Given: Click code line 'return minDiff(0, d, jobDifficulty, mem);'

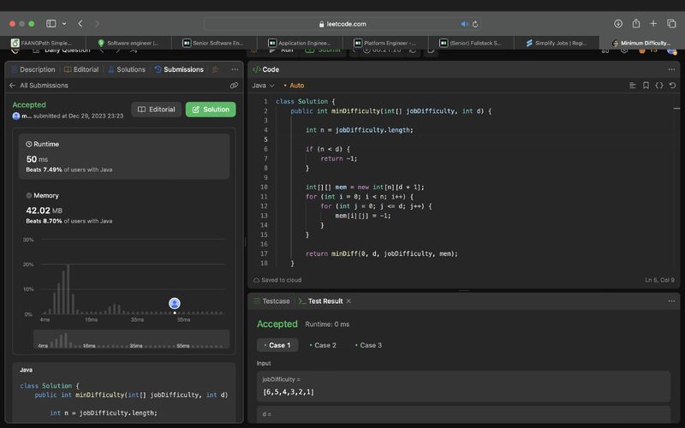Looking at the screenshot, I should tap(381, 253).
